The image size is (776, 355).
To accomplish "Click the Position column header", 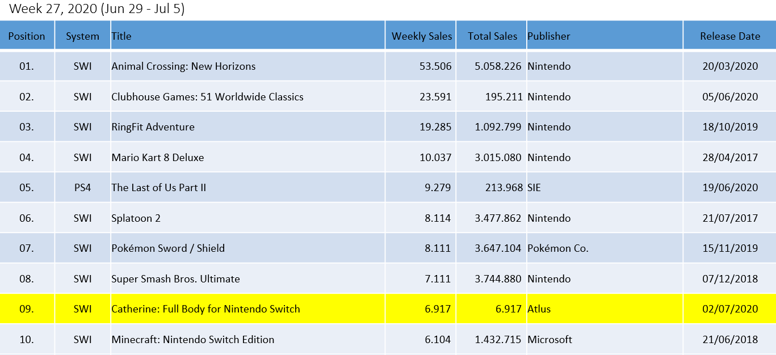I will (27, 36).
